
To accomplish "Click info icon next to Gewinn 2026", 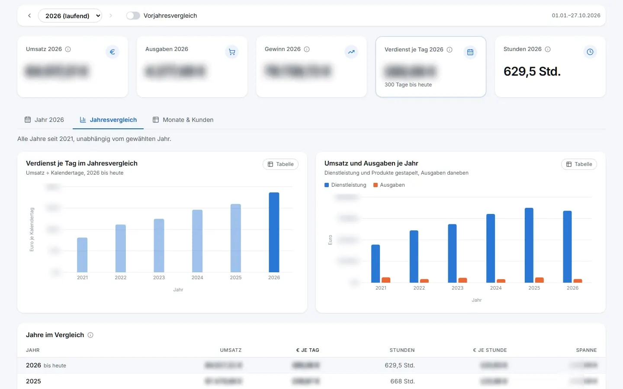I will pyautogui.click(x=307, y=49).
